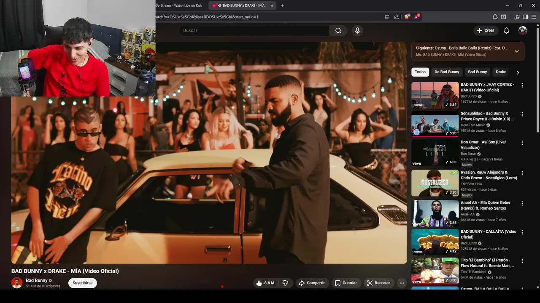Image resolution: width=540 pixels, height=303 pixels.
Task: Click the browser address bar URL
Action: click(207, 17)
